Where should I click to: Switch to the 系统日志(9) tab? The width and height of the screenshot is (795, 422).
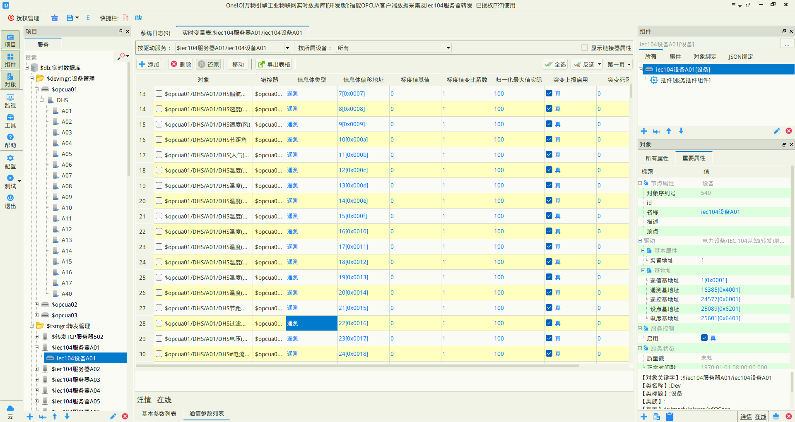click(x=155, y=33)
